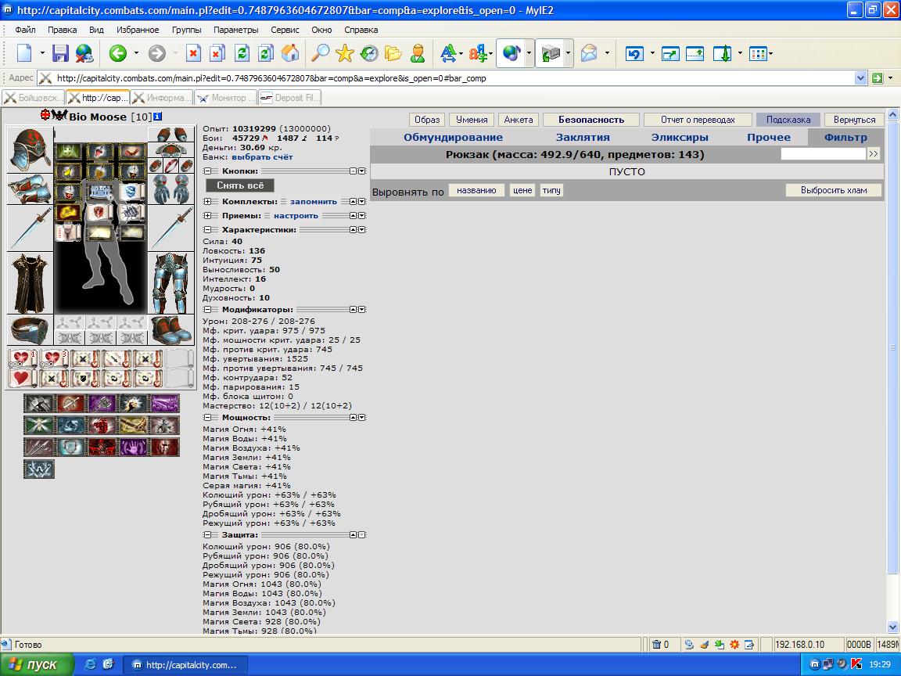Collapse the Защита section
The image size is (901, 676).
pos(207,534)
